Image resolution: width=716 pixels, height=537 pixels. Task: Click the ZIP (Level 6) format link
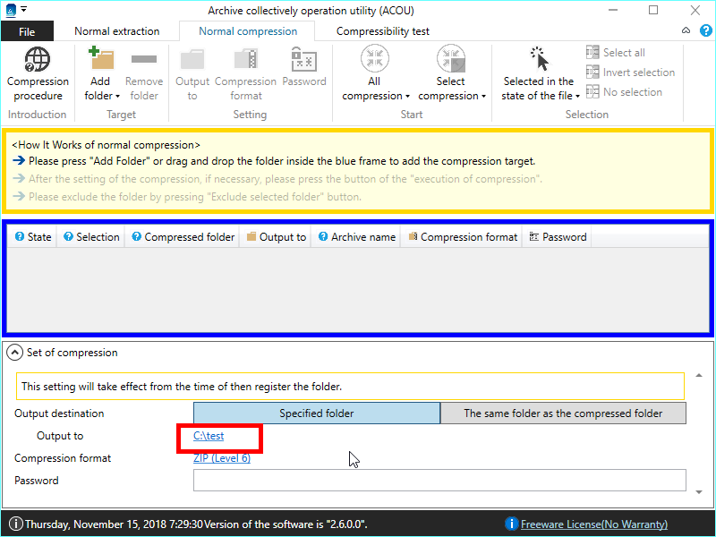click(x=222, y=458)
